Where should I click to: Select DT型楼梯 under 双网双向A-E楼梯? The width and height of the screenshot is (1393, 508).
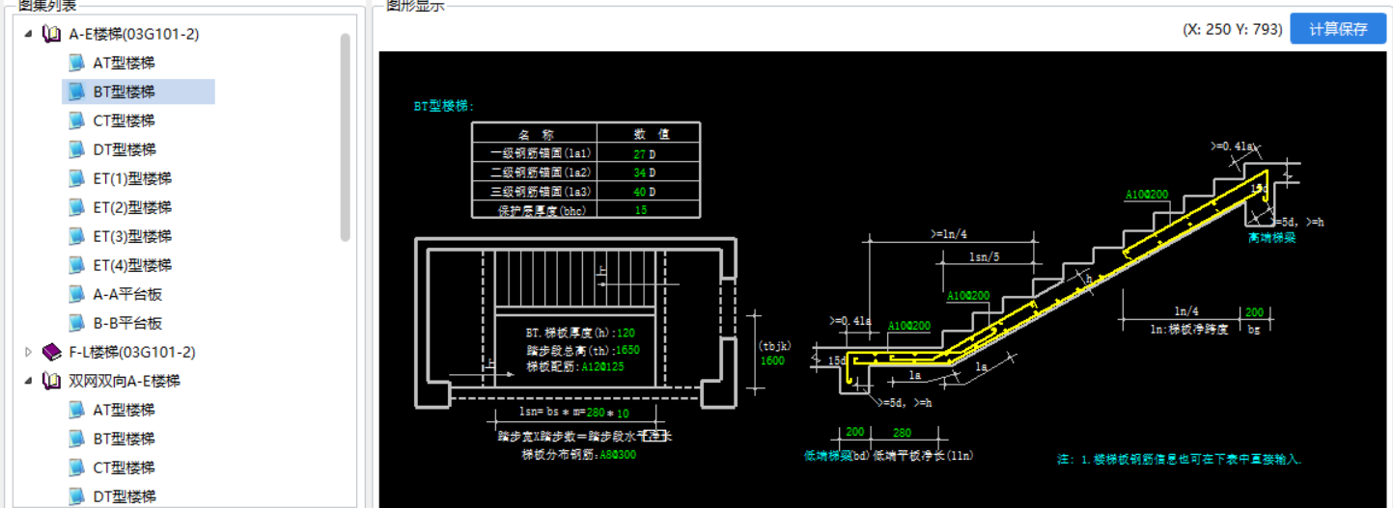pyautogui.click(x=124, y=496)
